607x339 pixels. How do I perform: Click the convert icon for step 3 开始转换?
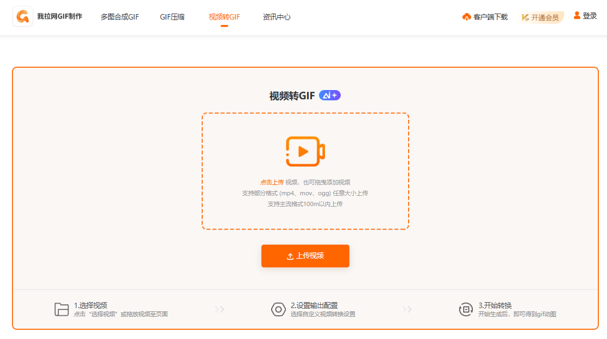point(466,309)
